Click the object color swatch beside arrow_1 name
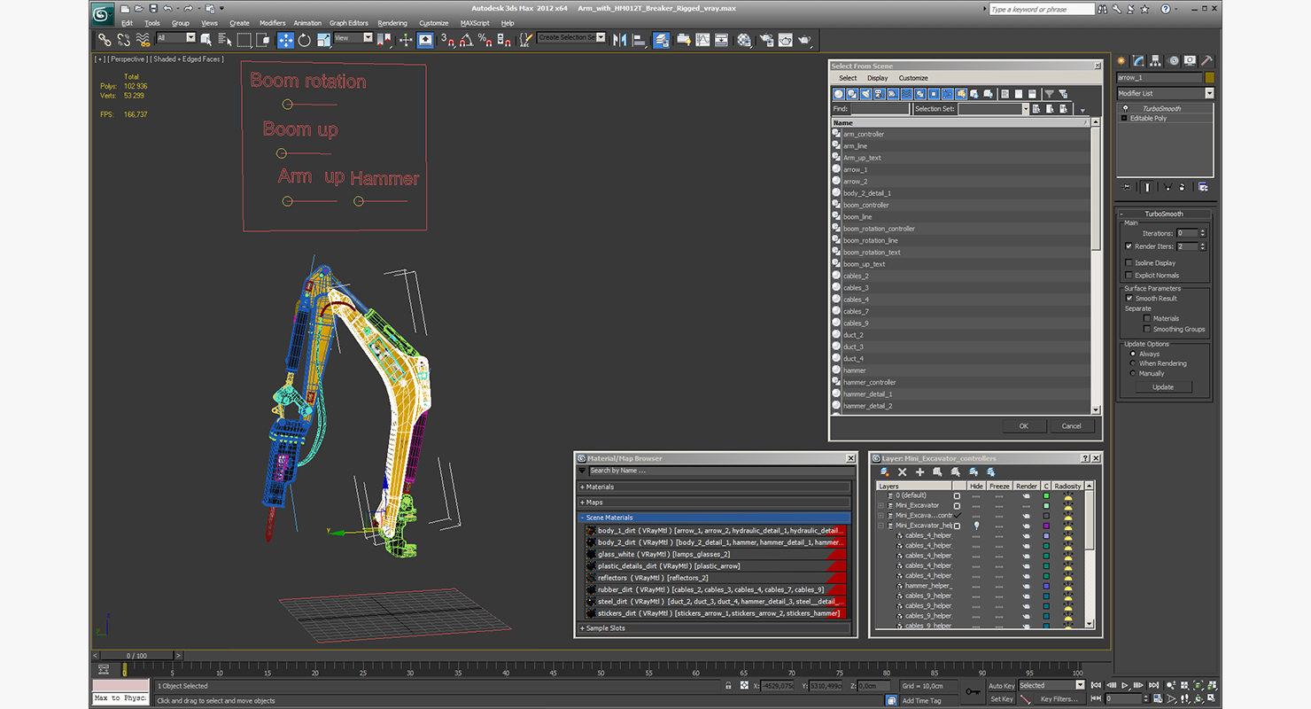The image size is (1311, 709). pyautogui.click(x=1209, y=78)
